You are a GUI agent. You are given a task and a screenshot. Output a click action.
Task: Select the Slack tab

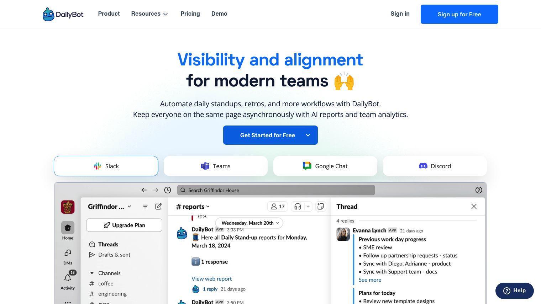click(106, 166)
